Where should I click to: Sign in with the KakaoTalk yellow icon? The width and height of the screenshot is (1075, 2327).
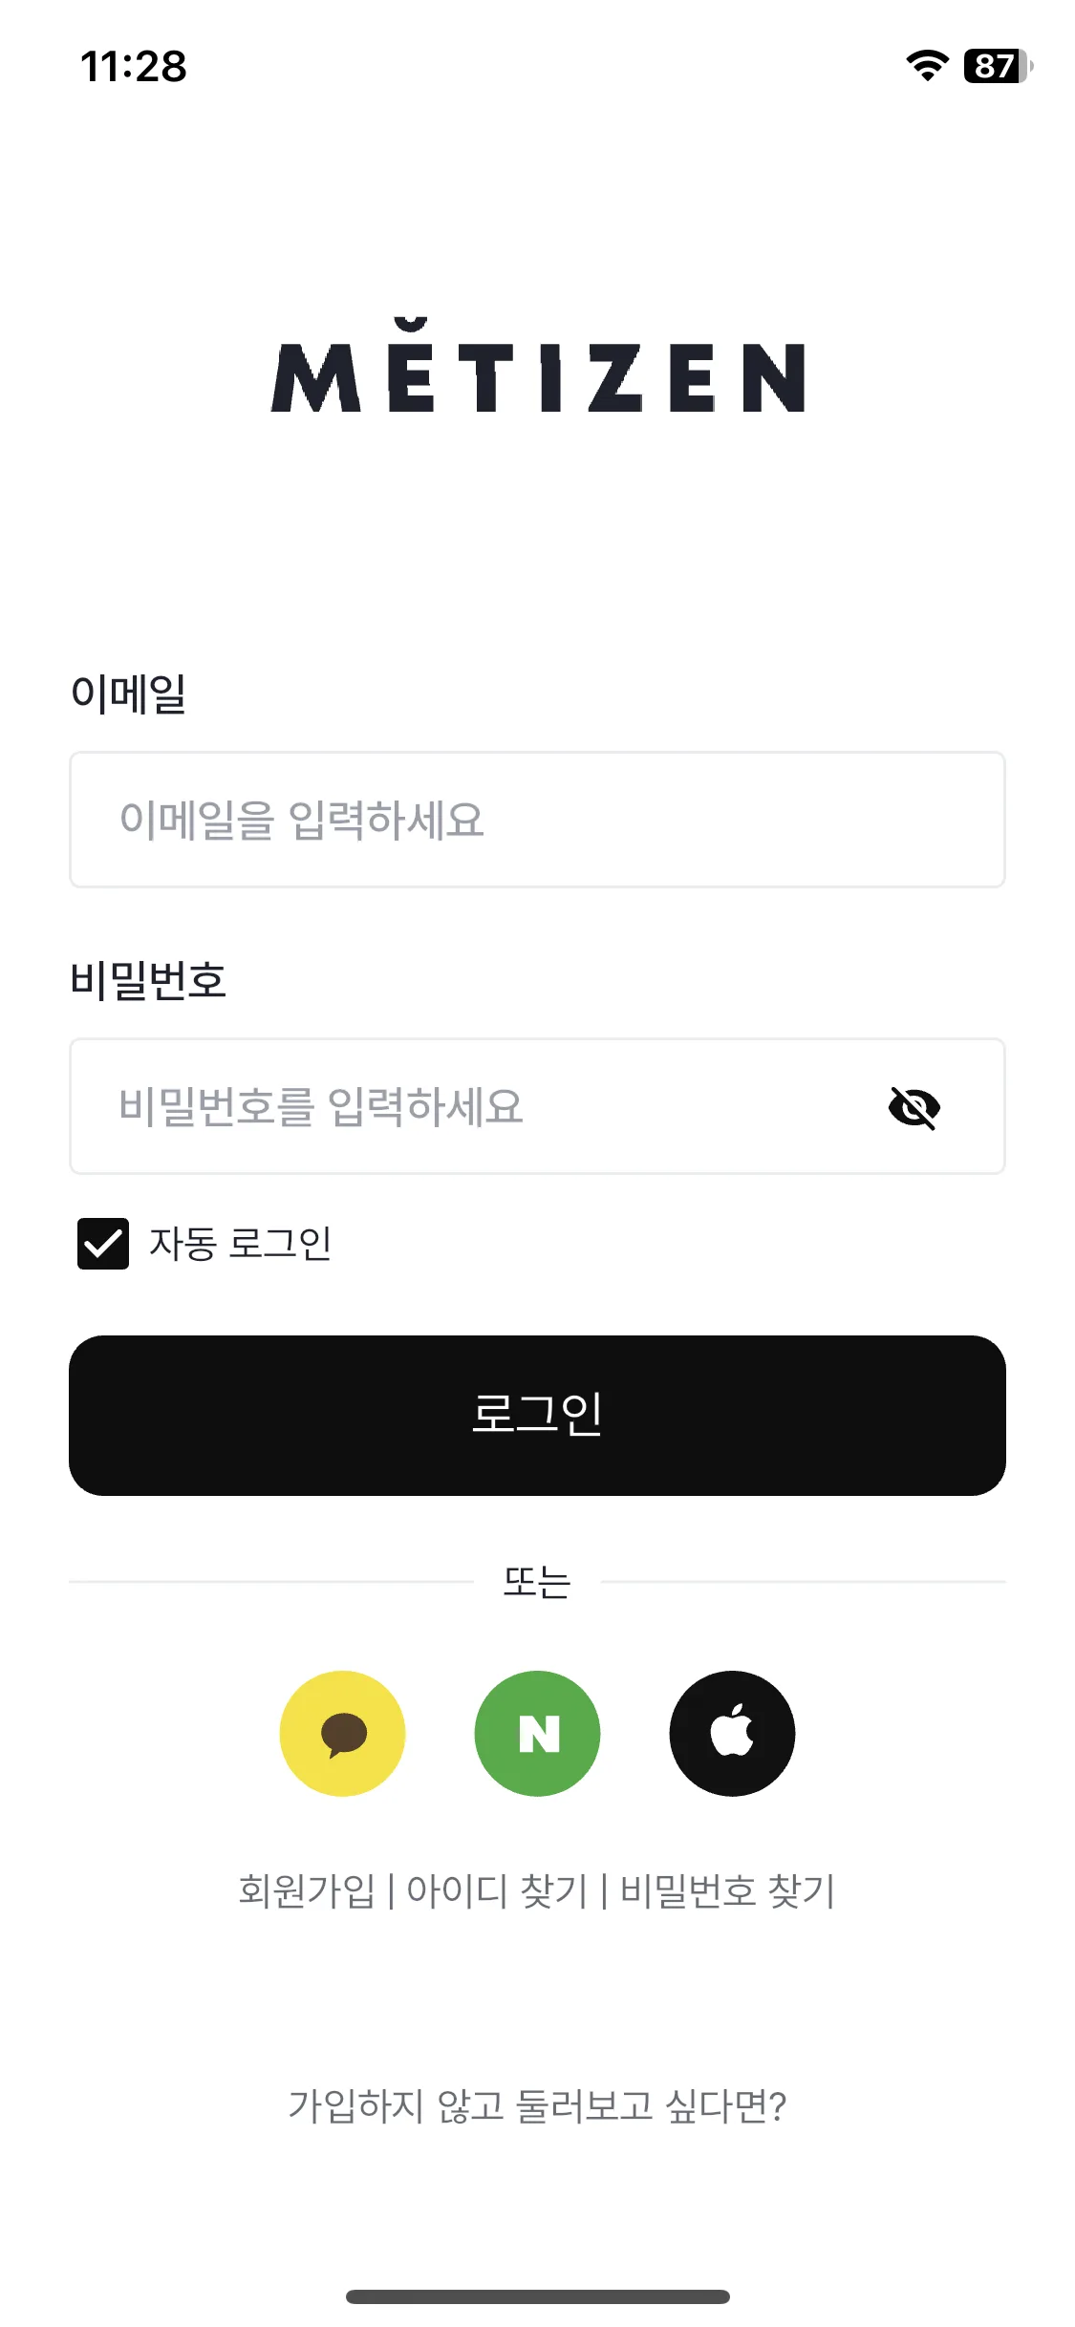coord(342,1733)
